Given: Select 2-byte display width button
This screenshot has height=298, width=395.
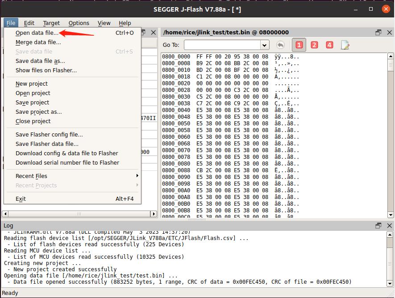Looking at the screenshot, I should tap(314, 45).
